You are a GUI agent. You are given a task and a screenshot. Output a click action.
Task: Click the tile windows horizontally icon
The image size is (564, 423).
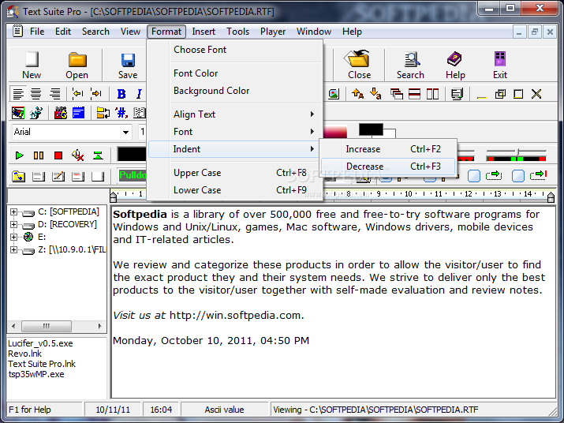(414, 94)
